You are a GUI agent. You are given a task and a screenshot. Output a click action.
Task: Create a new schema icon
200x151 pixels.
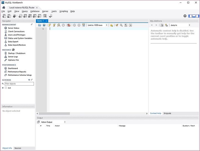coord(20,16)
